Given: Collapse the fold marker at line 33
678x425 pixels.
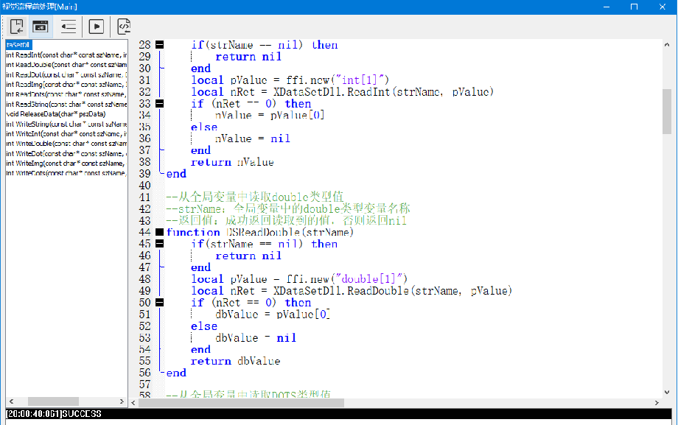Looking at the screenshot, I should coord(159,104).
